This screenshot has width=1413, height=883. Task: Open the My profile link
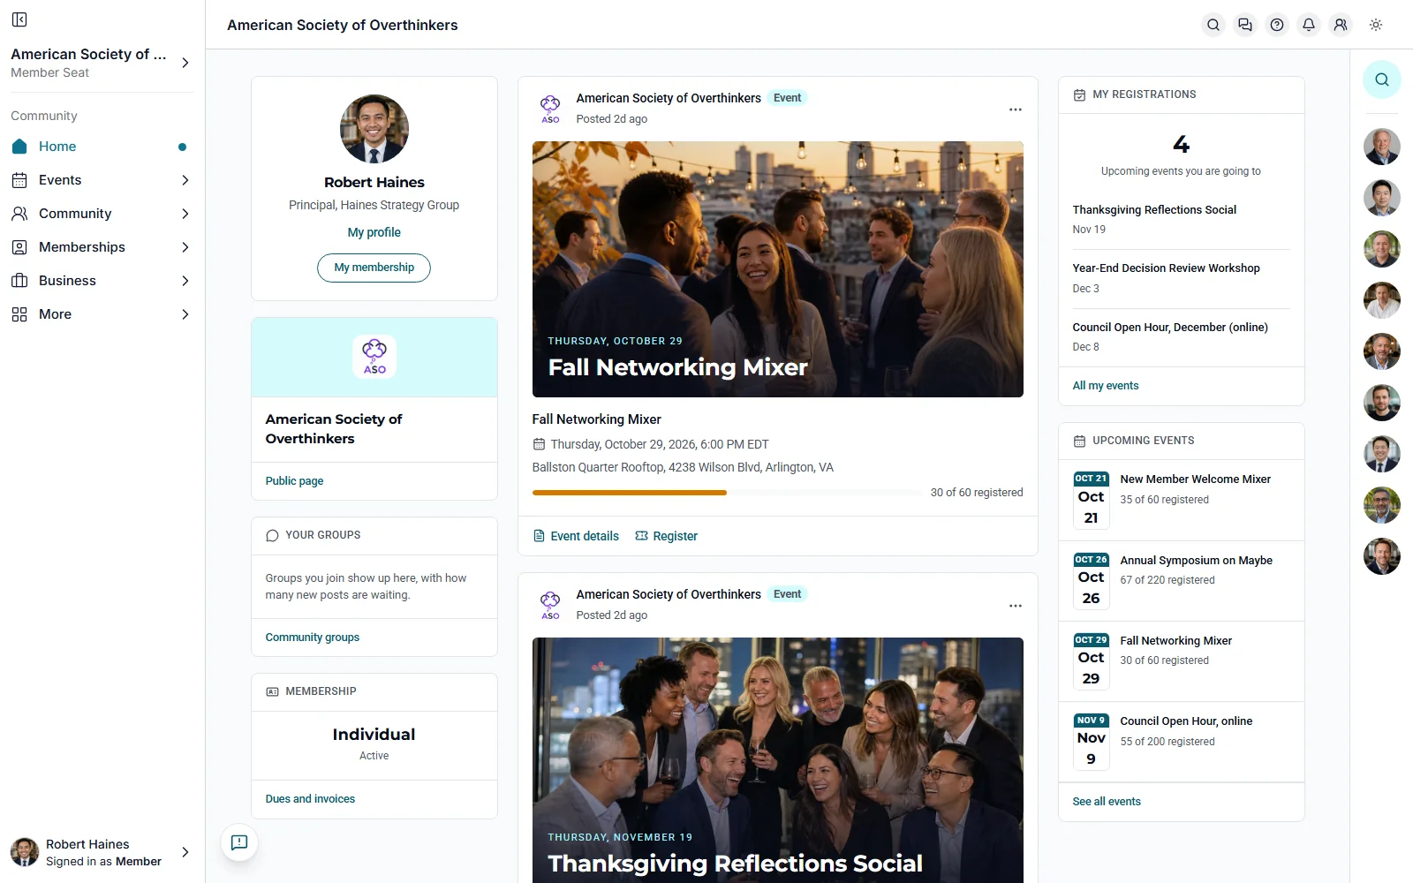point(374,232)
